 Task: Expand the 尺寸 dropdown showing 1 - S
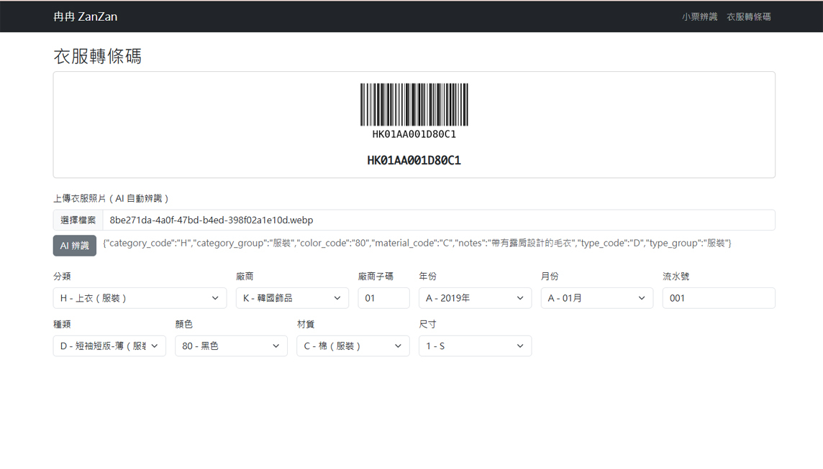pyautogui.click(x=475, y=346)
